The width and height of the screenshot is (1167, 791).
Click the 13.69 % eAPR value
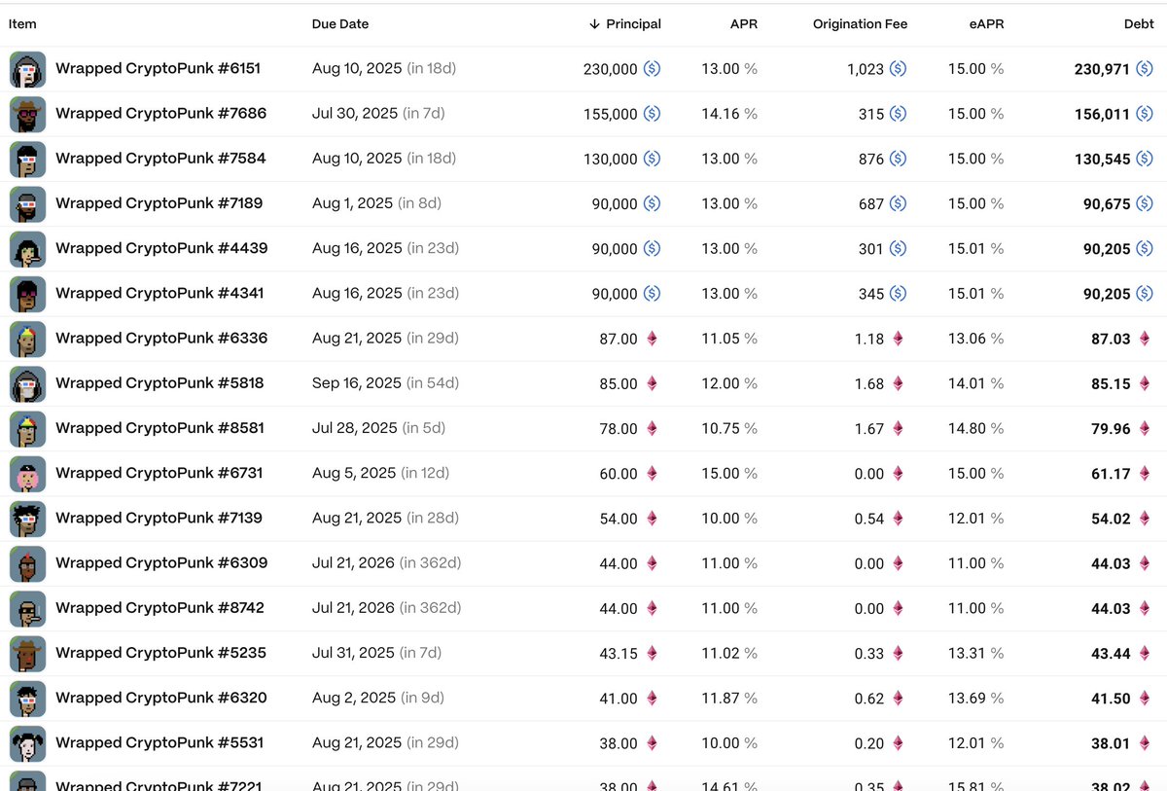(976, 698)
